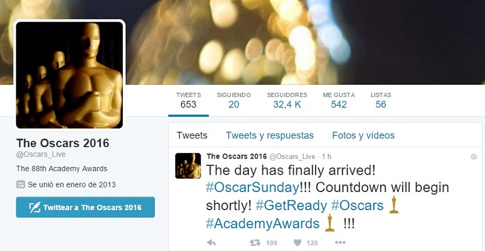Click Twittear a The Oscars 2016 button
This screenshot has height=251, width=485.
coord(85,207)
